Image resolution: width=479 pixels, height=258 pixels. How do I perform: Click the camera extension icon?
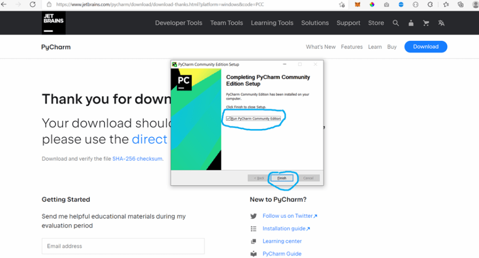pyautogui.click(x=386, y=4)
